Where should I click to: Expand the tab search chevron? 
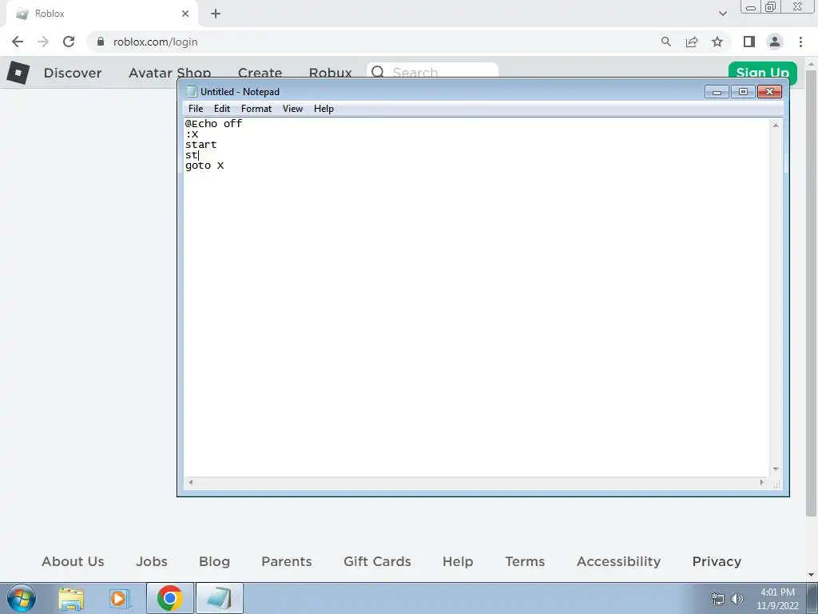(722, 14)
